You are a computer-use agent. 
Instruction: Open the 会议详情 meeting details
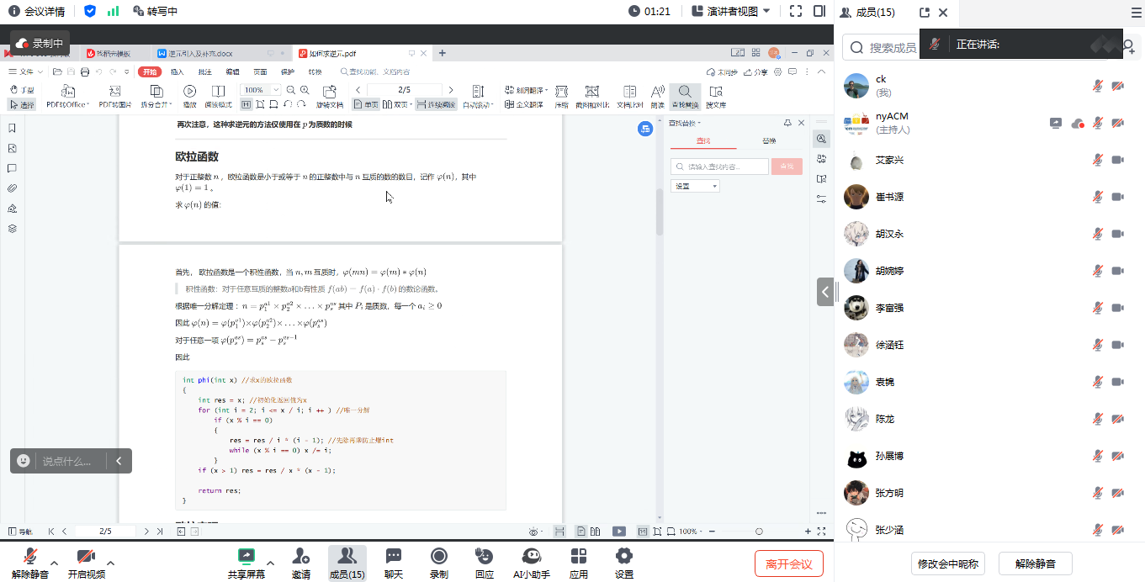click(37, 11)
